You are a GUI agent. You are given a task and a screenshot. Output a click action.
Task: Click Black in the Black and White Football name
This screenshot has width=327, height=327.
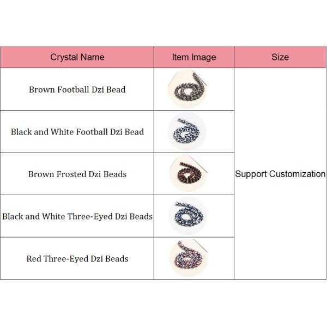coord(22,132)
